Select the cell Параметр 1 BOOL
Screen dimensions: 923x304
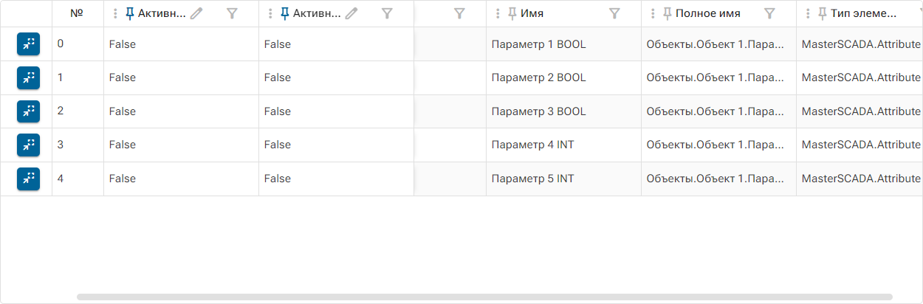tap(563, 44)
